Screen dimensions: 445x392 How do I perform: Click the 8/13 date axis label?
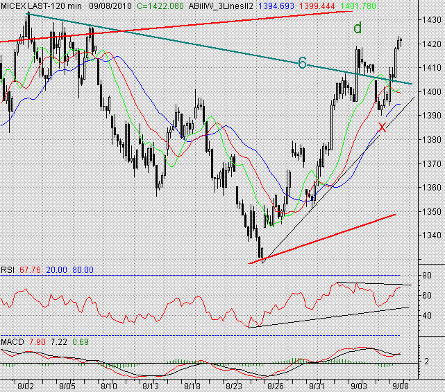click(151, 386)
